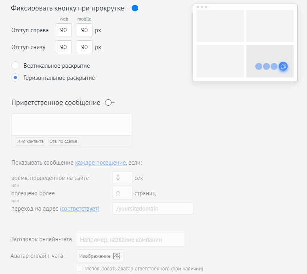Click the blue chat button icon in preview

pos(283,66)
